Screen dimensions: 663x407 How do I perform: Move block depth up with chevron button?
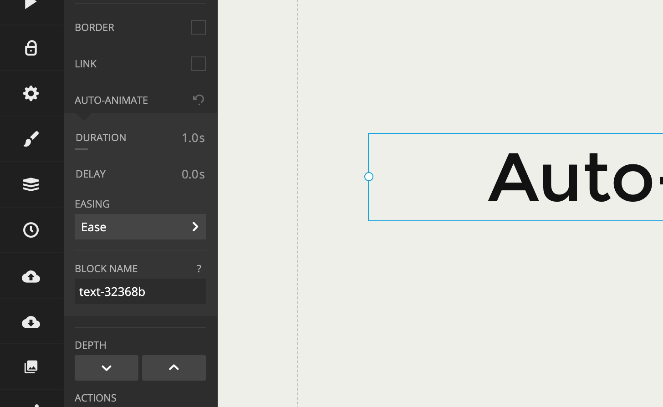pos(174,368)
